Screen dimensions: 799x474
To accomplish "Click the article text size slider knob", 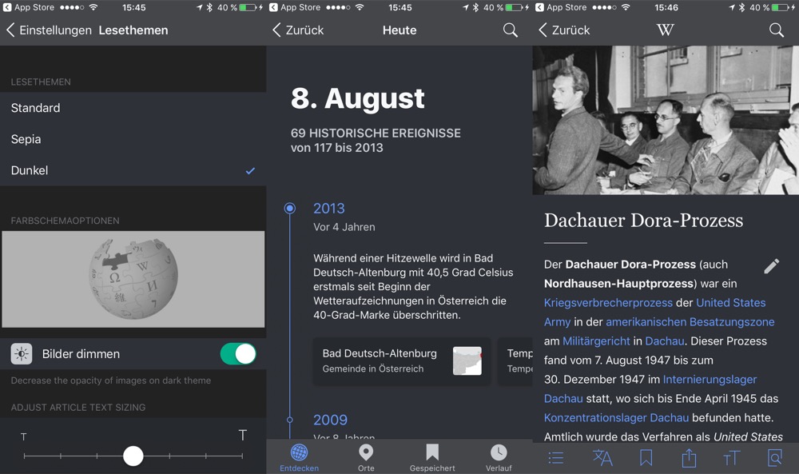I will [133, 456].
